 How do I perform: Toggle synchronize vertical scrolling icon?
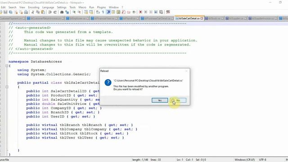(86, 12)
